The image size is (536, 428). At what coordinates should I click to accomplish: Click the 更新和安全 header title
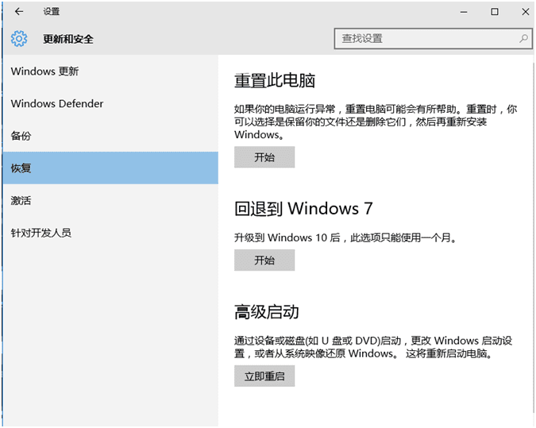pyautogui.click(x=68, y=39)
